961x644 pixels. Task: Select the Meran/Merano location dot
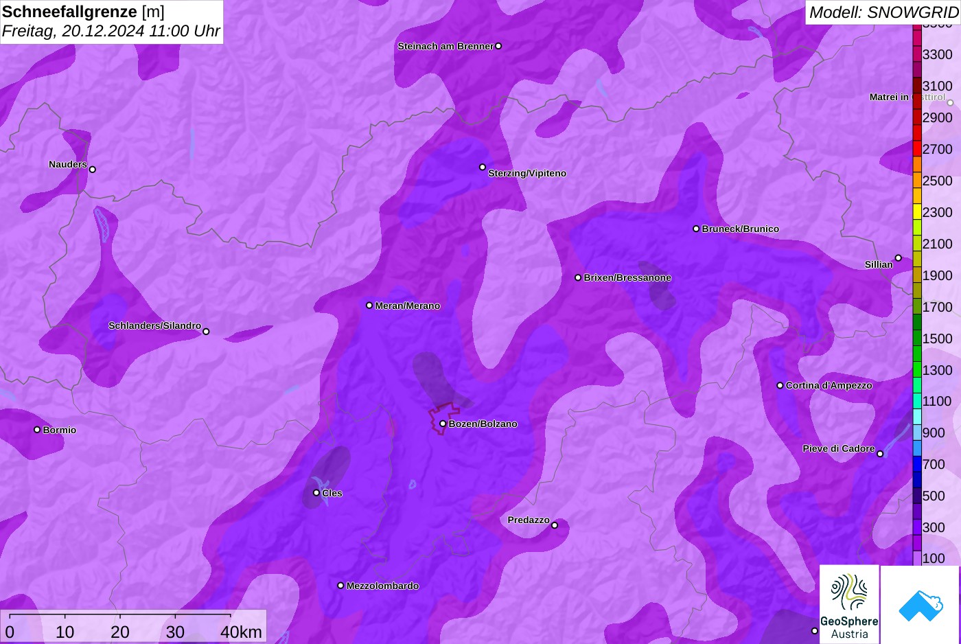coord(369,306)
